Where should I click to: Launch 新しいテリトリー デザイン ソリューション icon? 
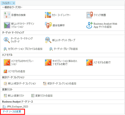7,25
